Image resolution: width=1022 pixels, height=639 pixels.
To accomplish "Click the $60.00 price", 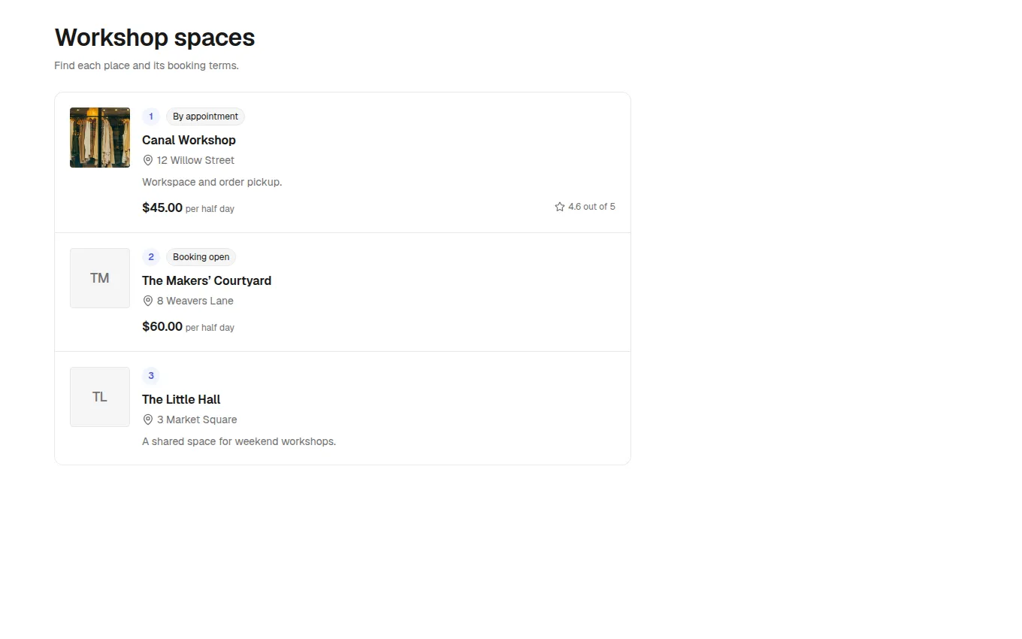I will (162, 326).
